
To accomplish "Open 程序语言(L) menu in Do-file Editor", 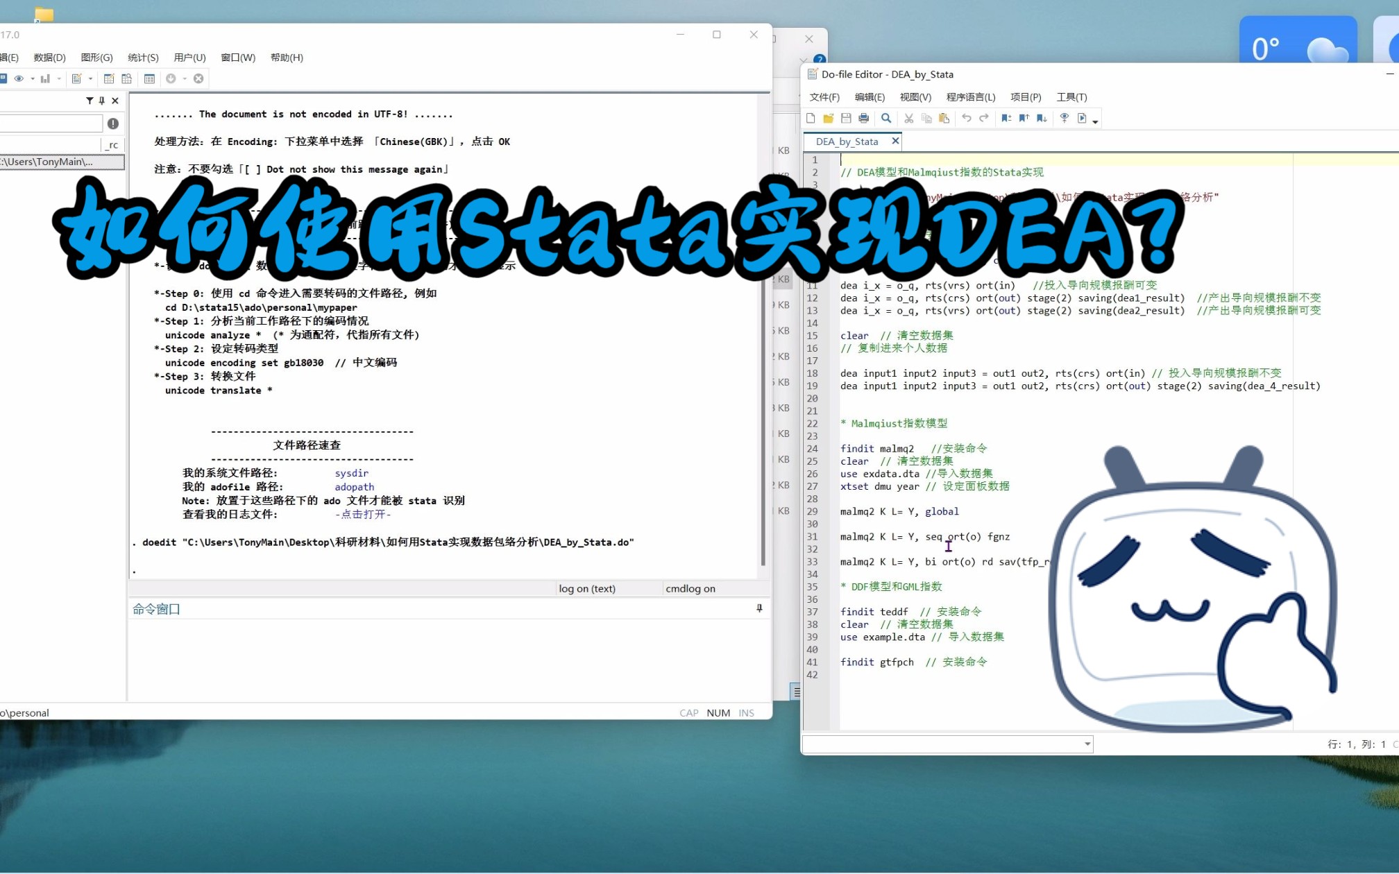I will (x=971, y=97).
